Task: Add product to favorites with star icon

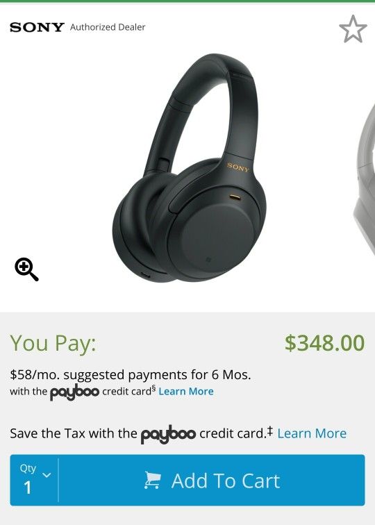Action: point(353,28)
